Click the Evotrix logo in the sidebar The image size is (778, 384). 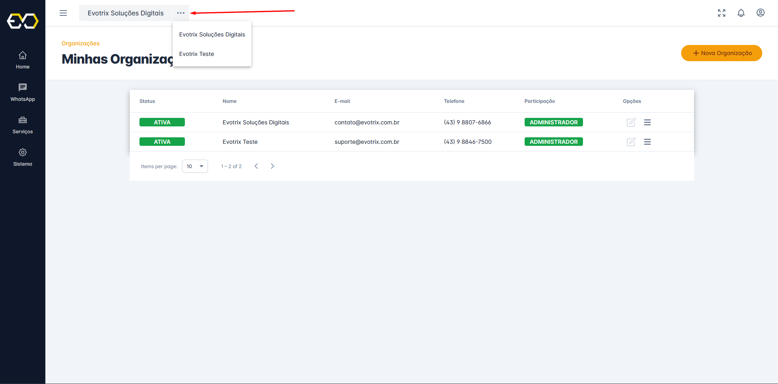coord(23,21)
